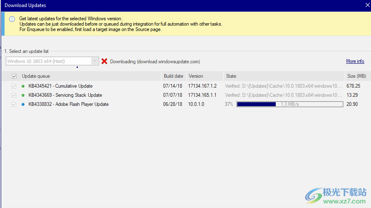Click version 10.0.1.0 cell
Screen dimensions: 371x208
click(196, 104)
